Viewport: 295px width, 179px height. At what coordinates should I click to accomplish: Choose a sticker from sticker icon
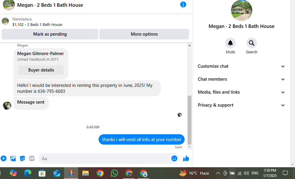point(22,158)
